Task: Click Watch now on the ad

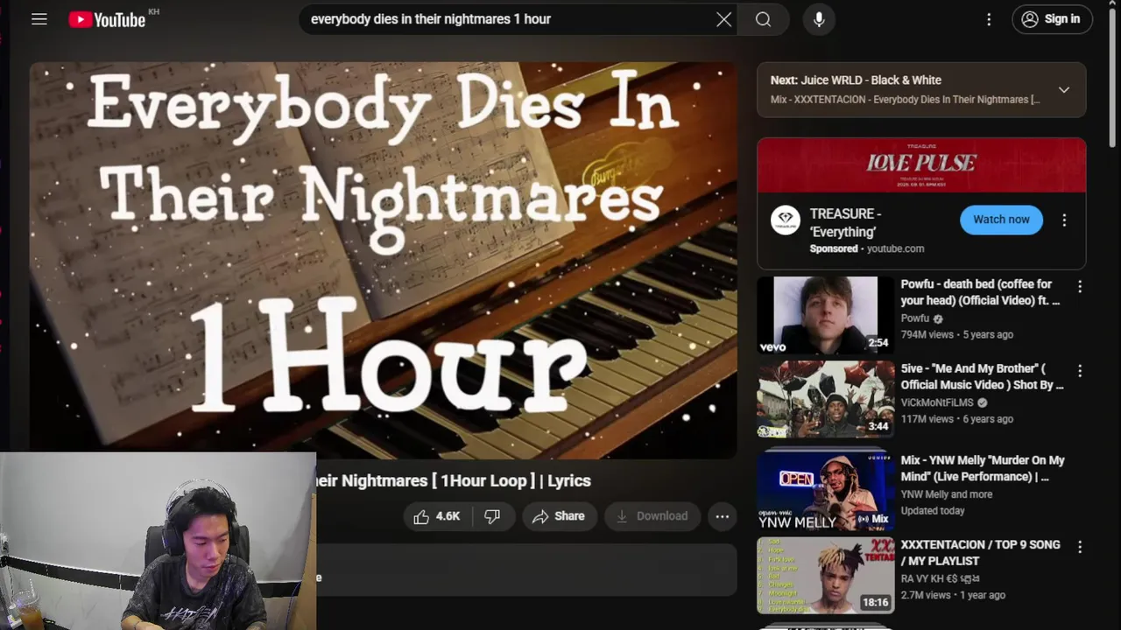Action: [1001, 220]
